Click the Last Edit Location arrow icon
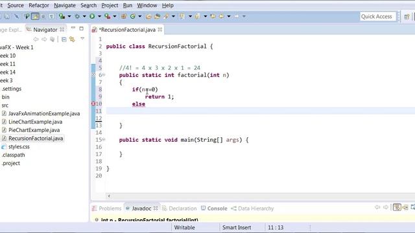Image resolution: width=415 pixels, height=233 pixels. pos(213,16)
